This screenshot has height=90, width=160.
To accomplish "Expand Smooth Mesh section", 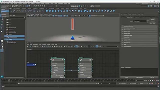I will [139, 33].
